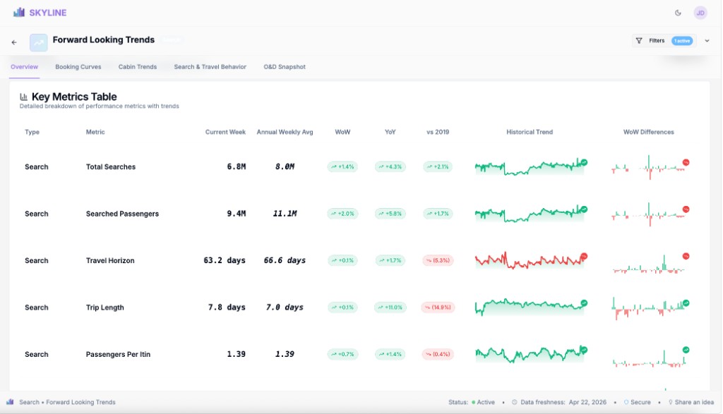
Task: Click the 6.8M current week value
Action: 236,166
